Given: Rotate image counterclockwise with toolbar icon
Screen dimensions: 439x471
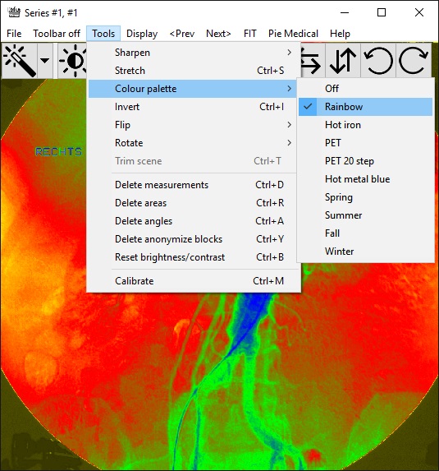Looking at the screenshot, I should [378, 61].
